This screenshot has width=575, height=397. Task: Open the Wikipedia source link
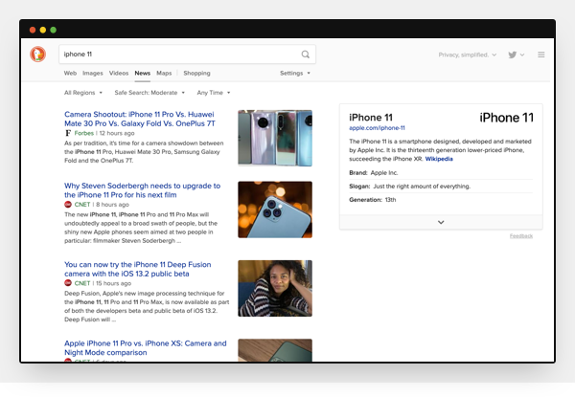pos(439,159)
